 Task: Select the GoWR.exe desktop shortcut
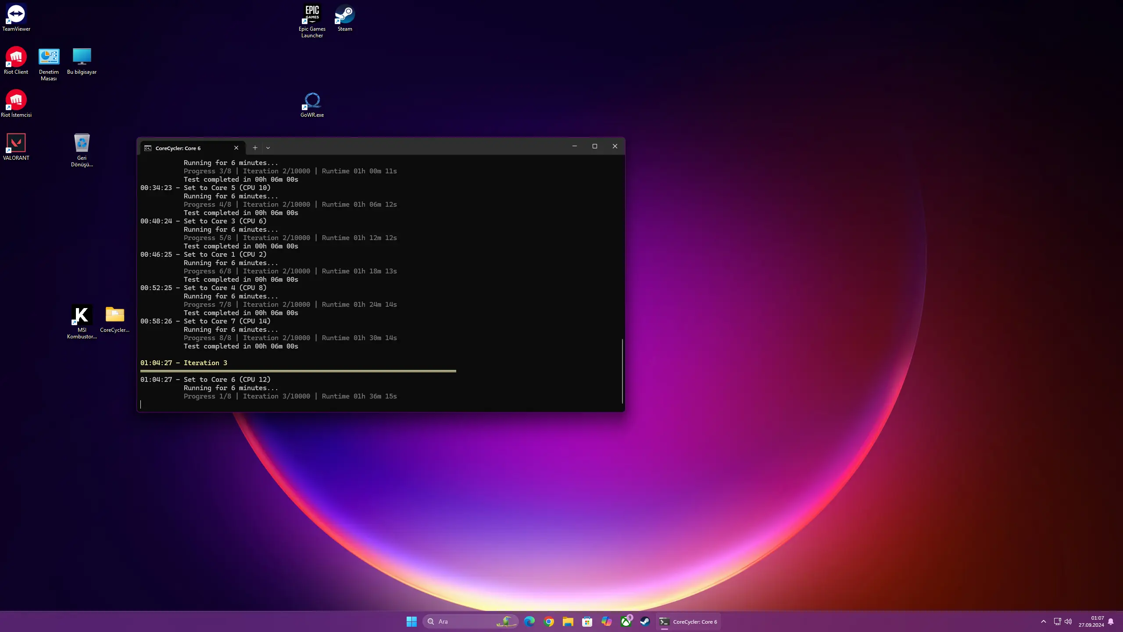pos(312,104)
